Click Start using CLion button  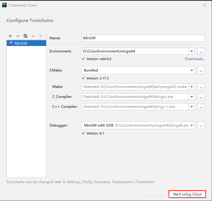[187, 194]
